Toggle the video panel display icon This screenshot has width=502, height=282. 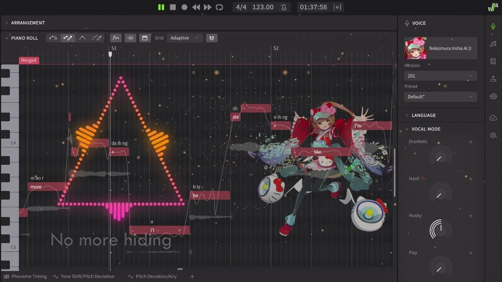pos(145,38)
